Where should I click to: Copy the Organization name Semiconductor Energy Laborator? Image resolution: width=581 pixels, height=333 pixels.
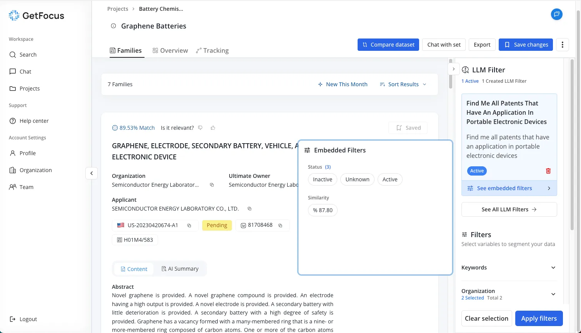click(x=212, y=185)
